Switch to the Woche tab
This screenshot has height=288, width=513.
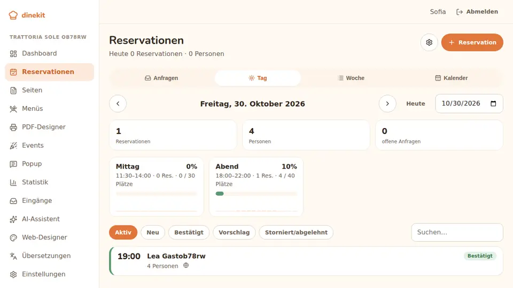pos(351,78)
